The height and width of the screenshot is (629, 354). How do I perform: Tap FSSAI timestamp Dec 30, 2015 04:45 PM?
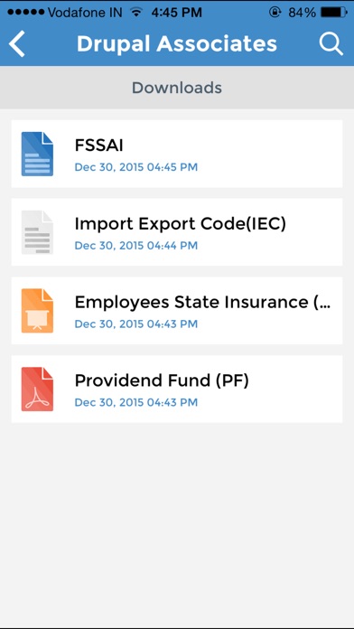[x=135, y=167]
